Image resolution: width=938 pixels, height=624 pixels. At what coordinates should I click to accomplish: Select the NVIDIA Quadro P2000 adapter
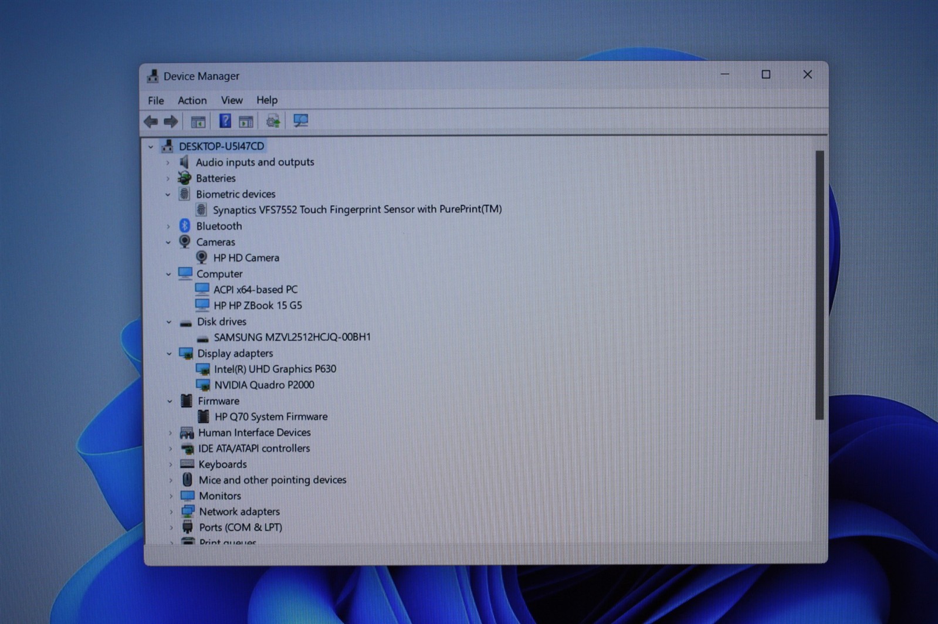coord(264,385)
